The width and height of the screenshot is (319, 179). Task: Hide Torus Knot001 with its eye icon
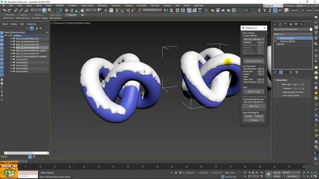[x=11, y=60]
